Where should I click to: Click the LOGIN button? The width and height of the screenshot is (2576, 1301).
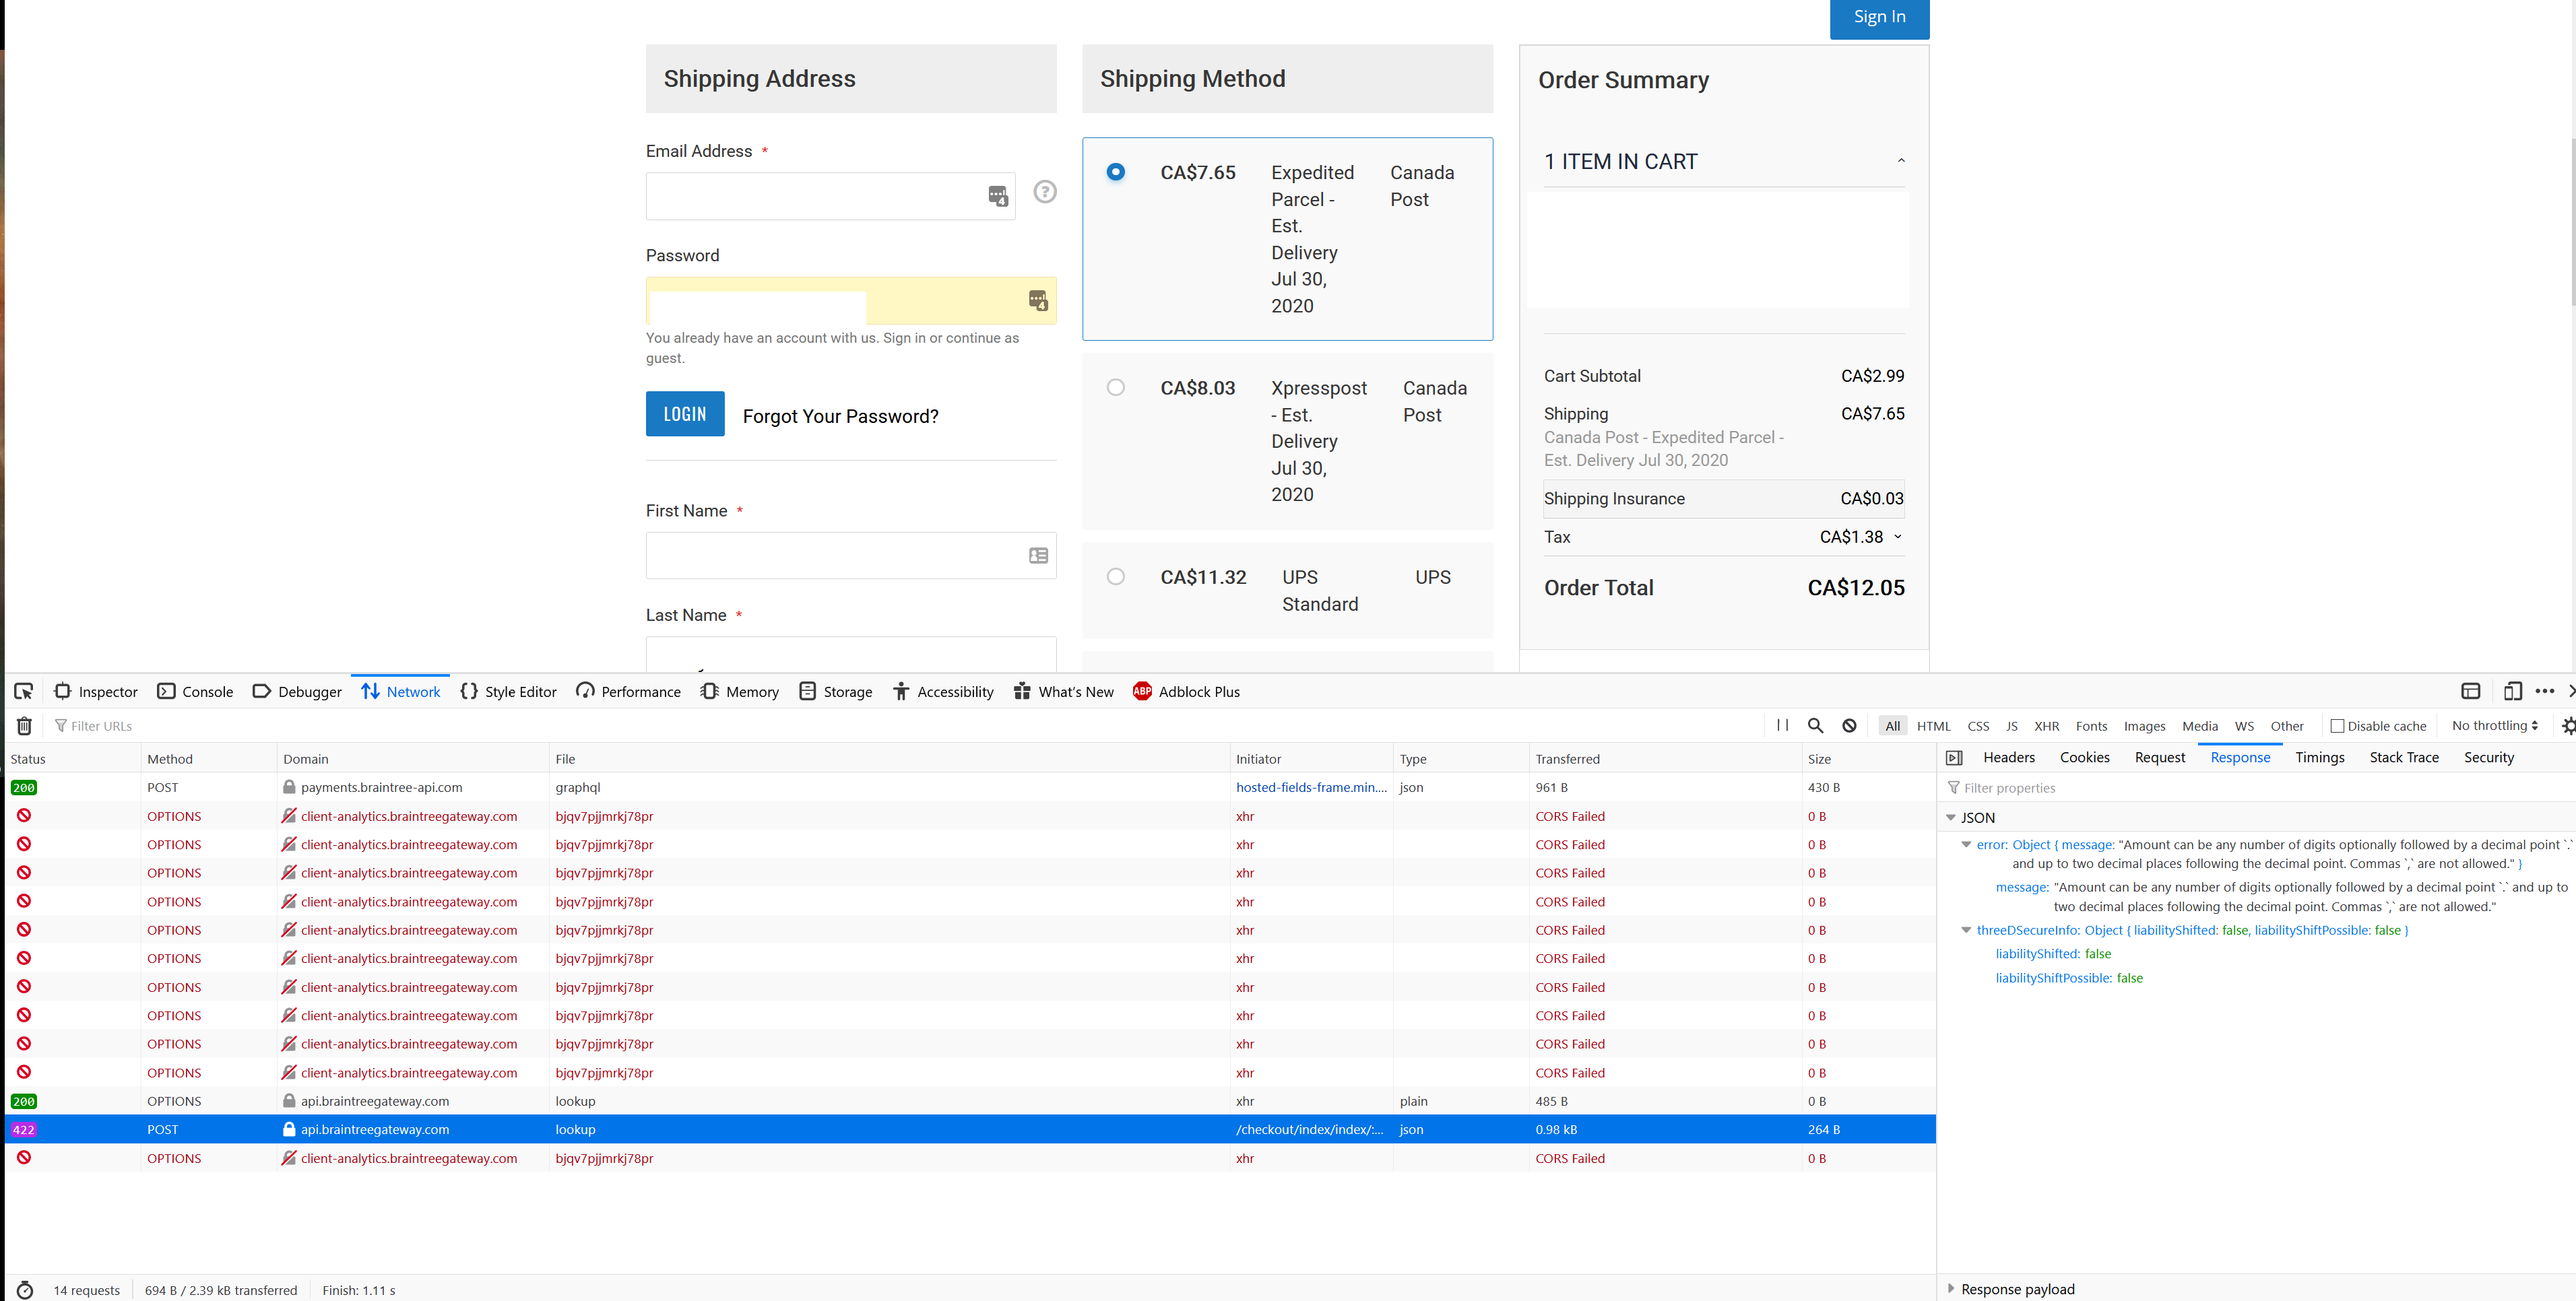685,413
